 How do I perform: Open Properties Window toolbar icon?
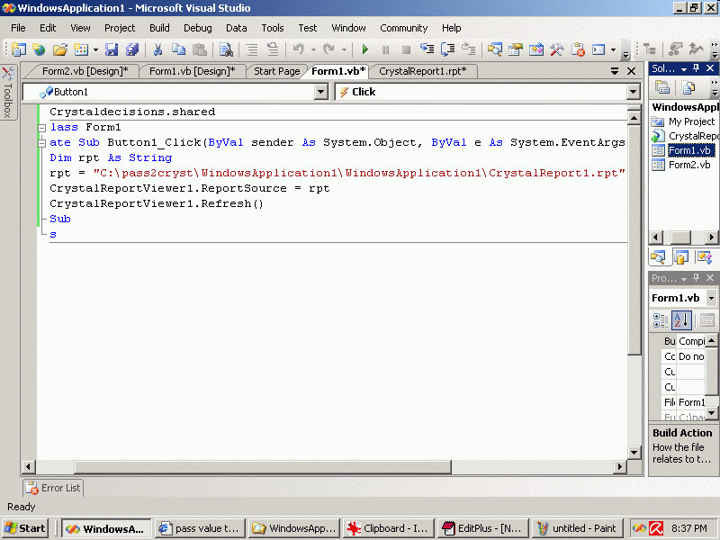click(515, 49)
